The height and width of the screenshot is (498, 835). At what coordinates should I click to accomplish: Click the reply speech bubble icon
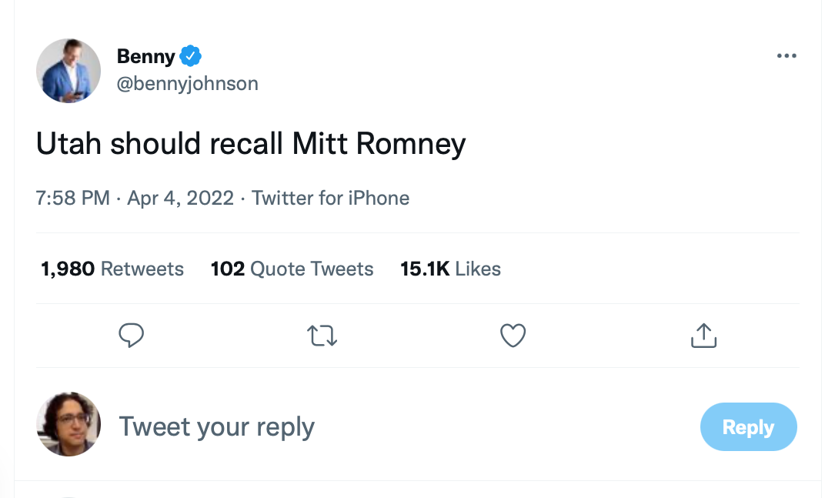(x=132, y=335)
